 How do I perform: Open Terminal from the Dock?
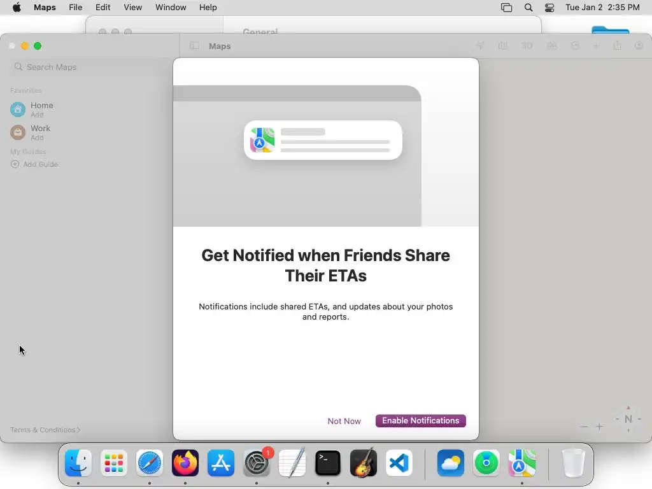coord(328,463)
